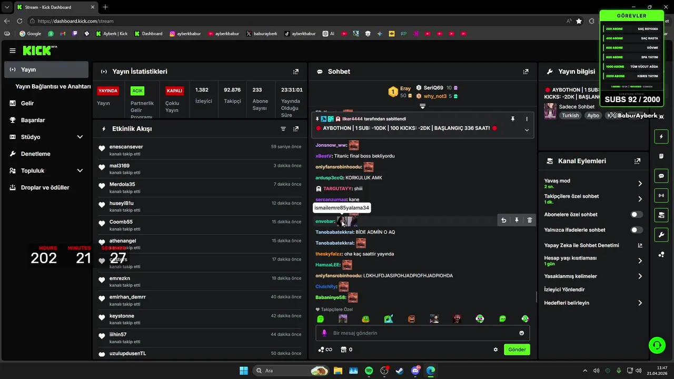Click the purple microphone icon in chat input
The height and width of the screenshot is (379, 674).
point(324,333)
